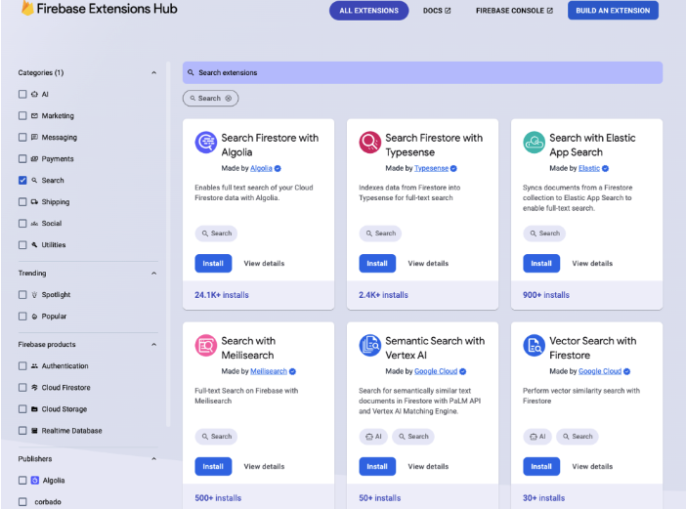The width and height of the screenshot is (686, 509).
Task: Enable the Messaging category checkbox
Action: pos(22,138)
